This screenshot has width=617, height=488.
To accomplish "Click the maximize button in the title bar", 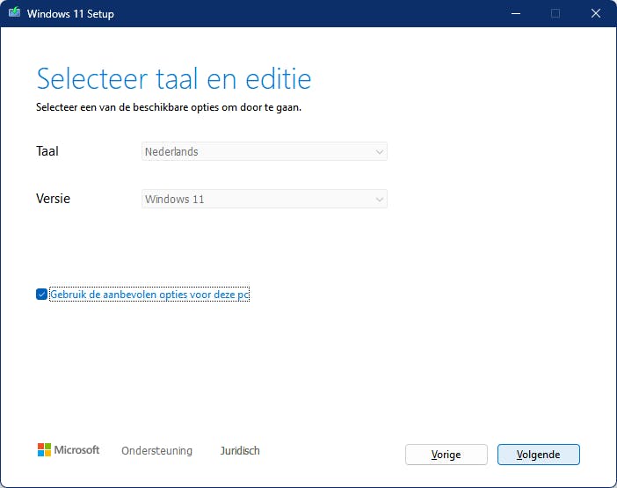I will [x=555, y=14].
